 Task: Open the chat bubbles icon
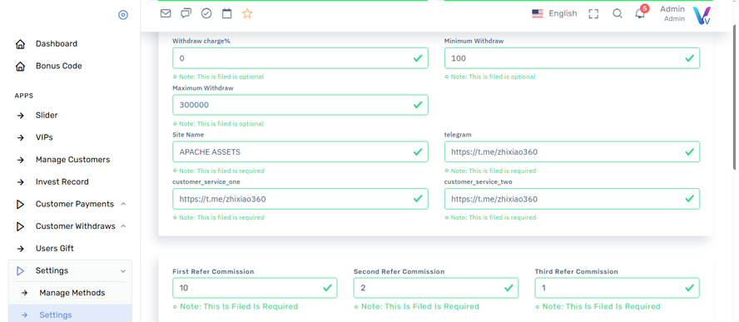pos(186,13)
